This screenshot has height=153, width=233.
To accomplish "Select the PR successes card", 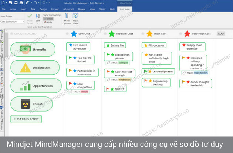I will pos(154,45).
